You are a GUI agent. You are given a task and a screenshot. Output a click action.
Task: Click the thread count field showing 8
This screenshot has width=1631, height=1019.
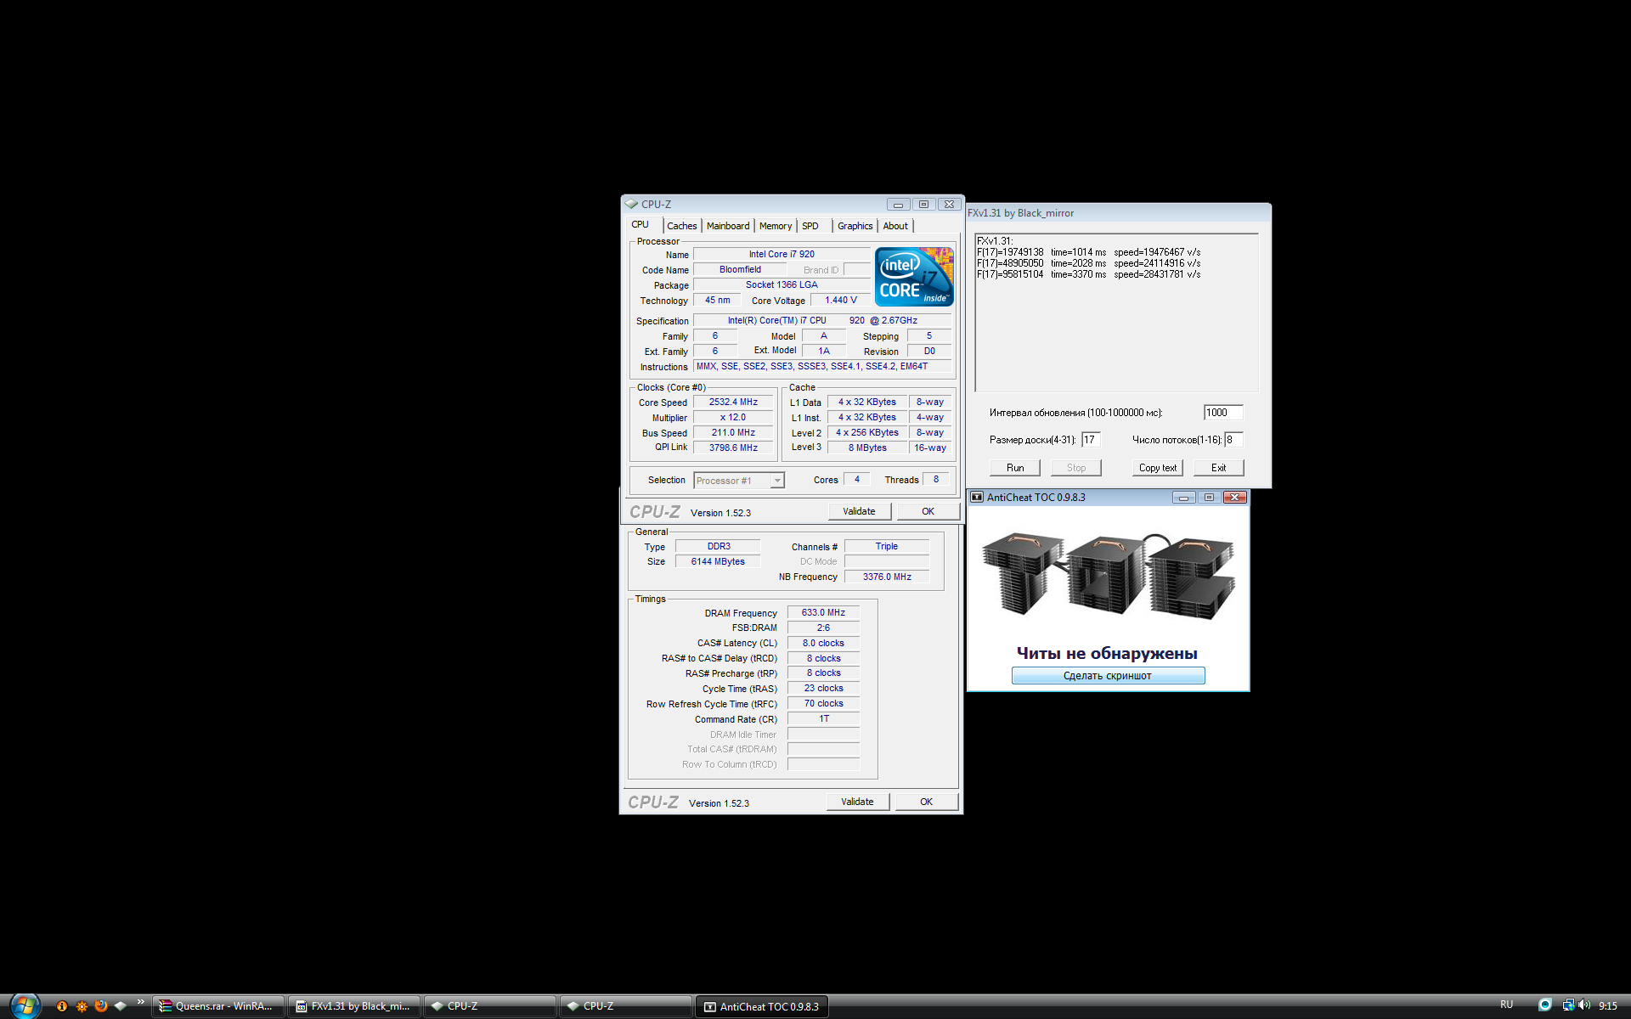(1233, 440)
